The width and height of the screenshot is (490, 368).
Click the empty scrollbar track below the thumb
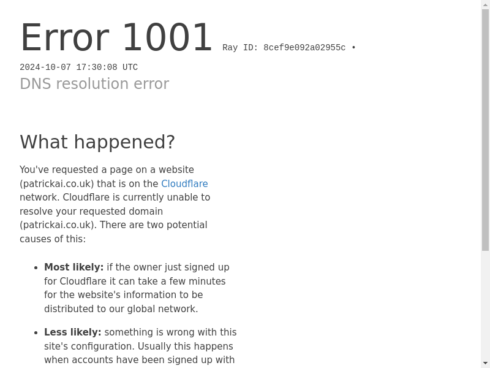[x=485, y=305]
